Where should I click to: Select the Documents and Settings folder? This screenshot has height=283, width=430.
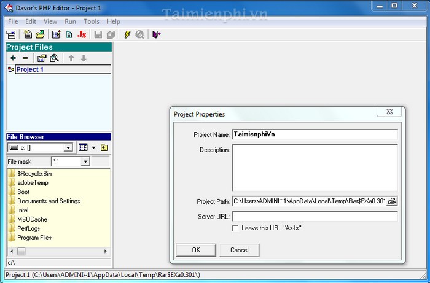pyautogui.click(x=49, y=201)
